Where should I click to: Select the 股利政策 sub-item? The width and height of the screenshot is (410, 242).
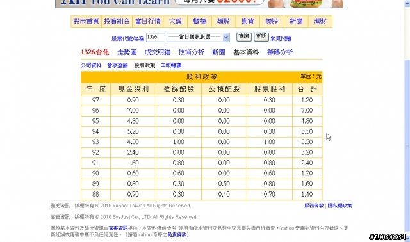[x=145, y=65]
